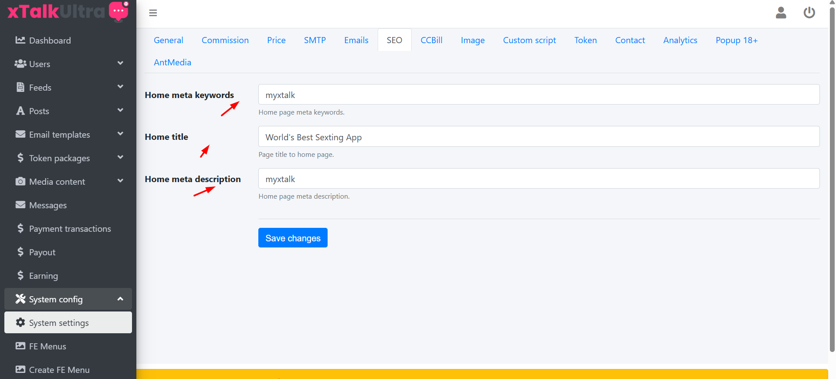The height and width of the screenshot is (379, 836).
Task: Click the Home meta keywords field
Action: pos(538,95)
